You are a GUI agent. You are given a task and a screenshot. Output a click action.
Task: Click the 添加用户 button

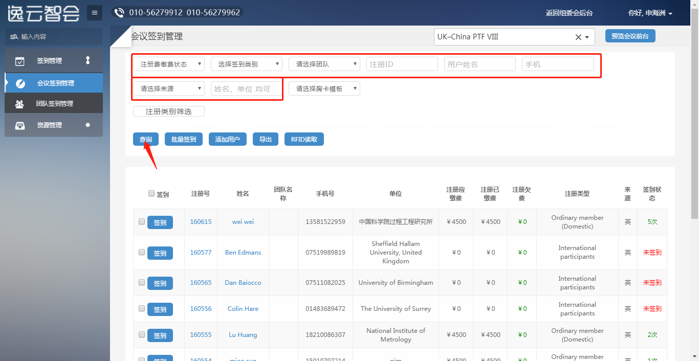(x=228, y=139)
